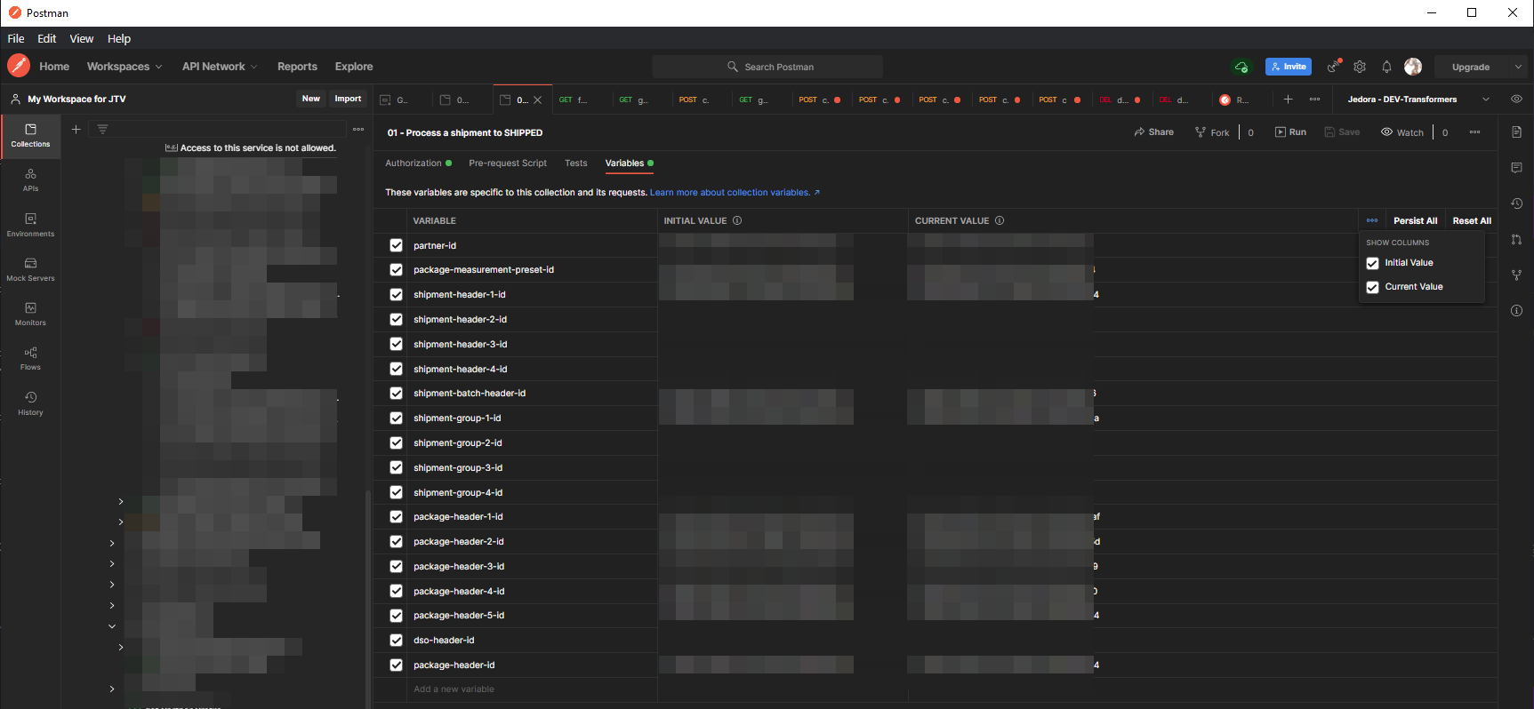
Task: Toggle the shipment-batch-header-id checkbox
Action: click(x=396, y=394)
